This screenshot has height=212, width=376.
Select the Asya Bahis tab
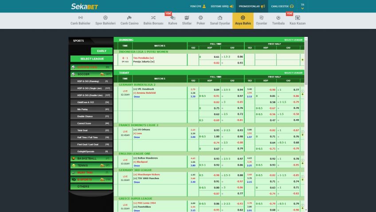click(243, 21)
